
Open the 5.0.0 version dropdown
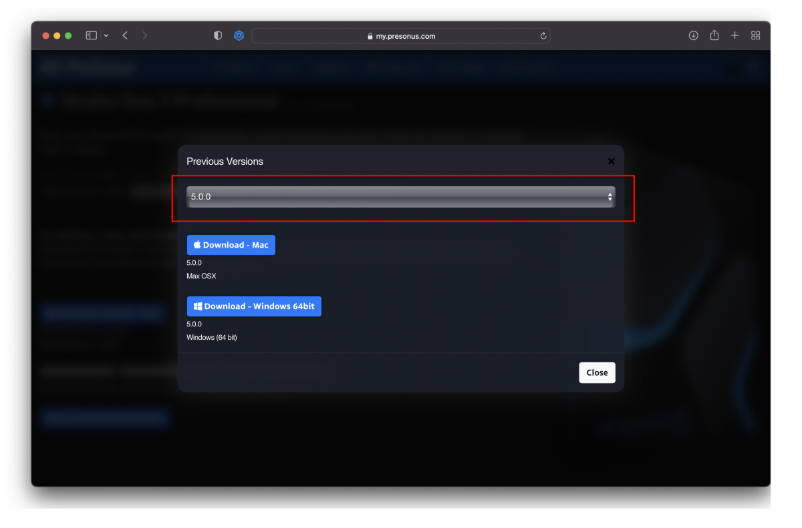pyautogui.click(x=400, y=197)
